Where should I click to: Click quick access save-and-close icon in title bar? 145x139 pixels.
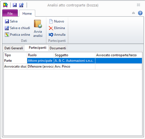click(22, 5)
